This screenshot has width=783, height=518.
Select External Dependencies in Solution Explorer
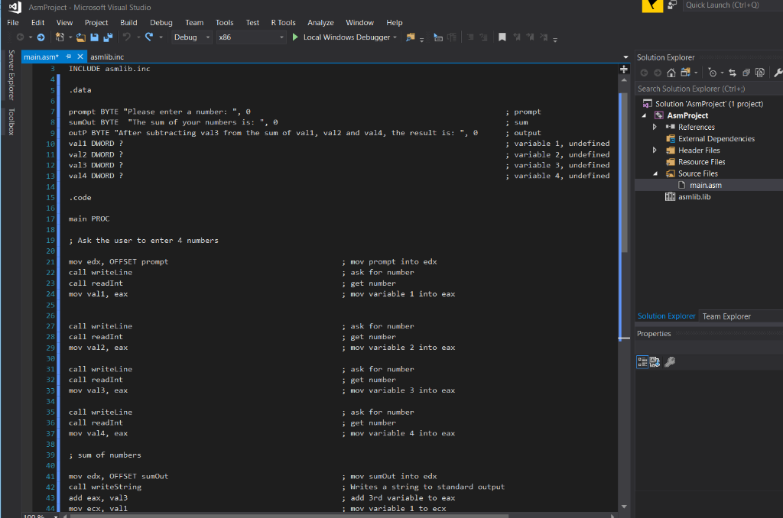coord(716,139)
